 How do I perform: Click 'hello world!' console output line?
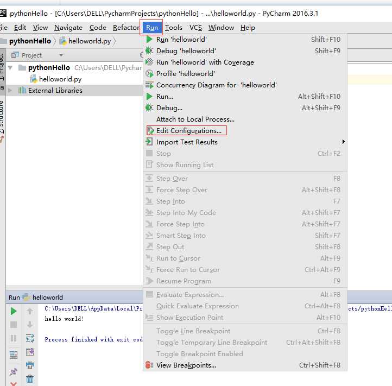pos(64,319)
